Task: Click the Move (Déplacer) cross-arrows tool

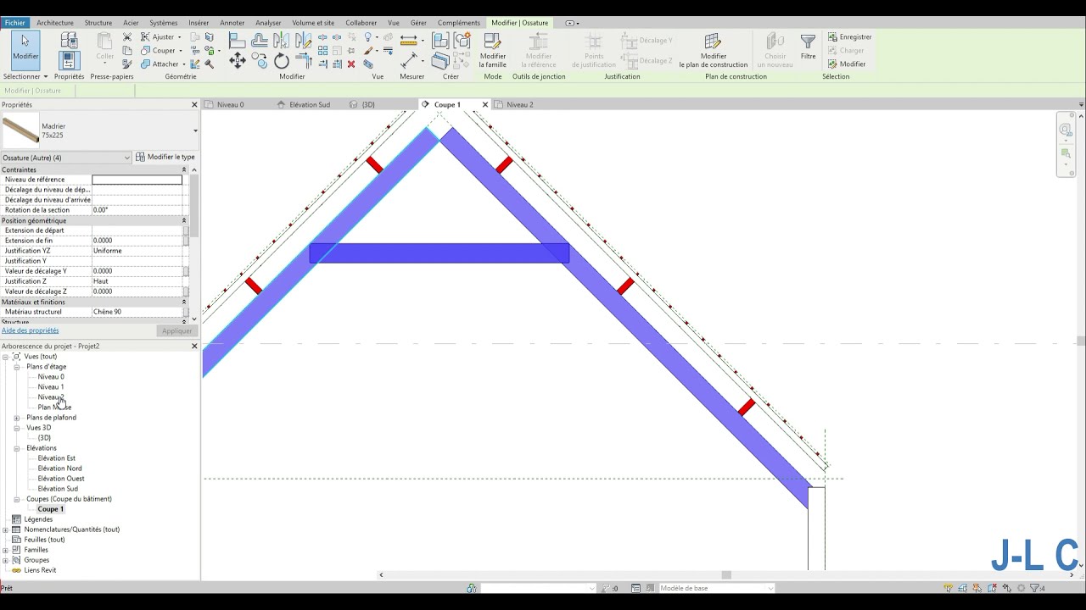Action: point(238,61)
